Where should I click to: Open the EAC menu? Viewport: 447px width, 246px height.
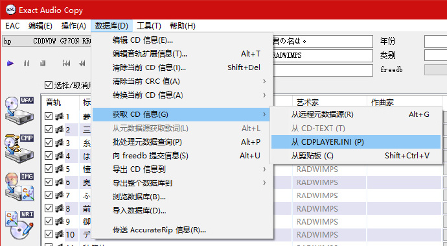(x=12, y=26)
